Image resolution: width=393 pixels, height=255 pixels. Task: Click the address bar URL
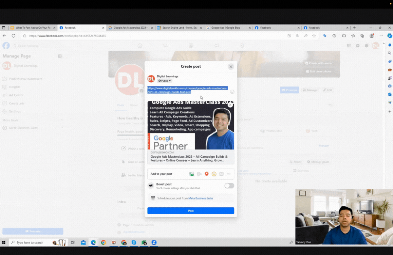click(x=67, y=36)
